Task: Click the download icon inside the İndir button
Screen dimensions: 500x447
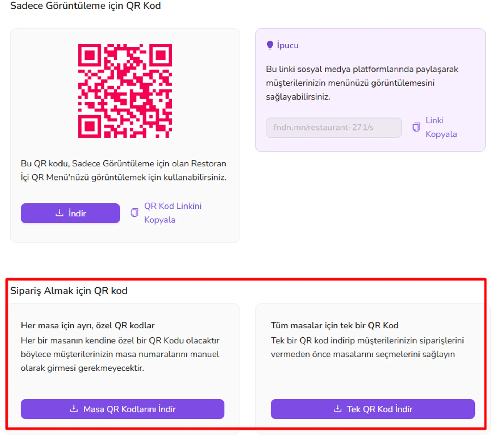Action: click(x=60, y=213)
